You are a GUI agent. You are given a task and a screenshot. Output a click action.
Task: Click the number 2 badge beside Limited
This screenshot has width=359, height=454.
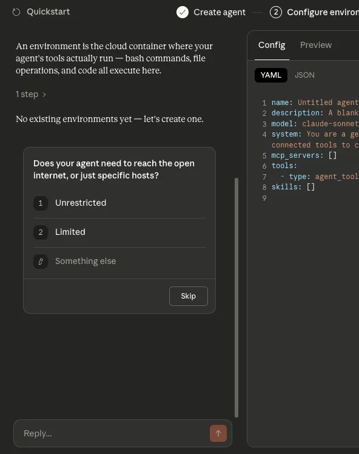tap(41, 232)
